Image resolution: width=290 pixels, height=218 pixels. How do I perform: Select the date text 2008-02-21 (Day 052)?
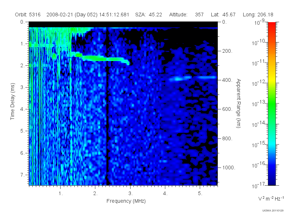point(72,15)
